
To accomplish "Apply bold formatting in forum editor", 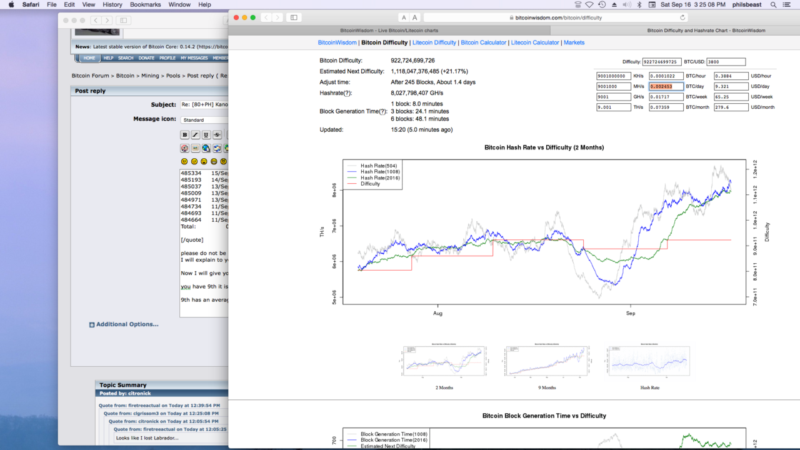I will 184,134.
